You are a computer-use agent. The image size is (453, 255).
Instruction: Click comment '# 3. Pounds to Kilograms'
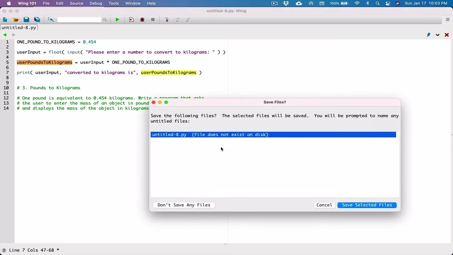48,88
